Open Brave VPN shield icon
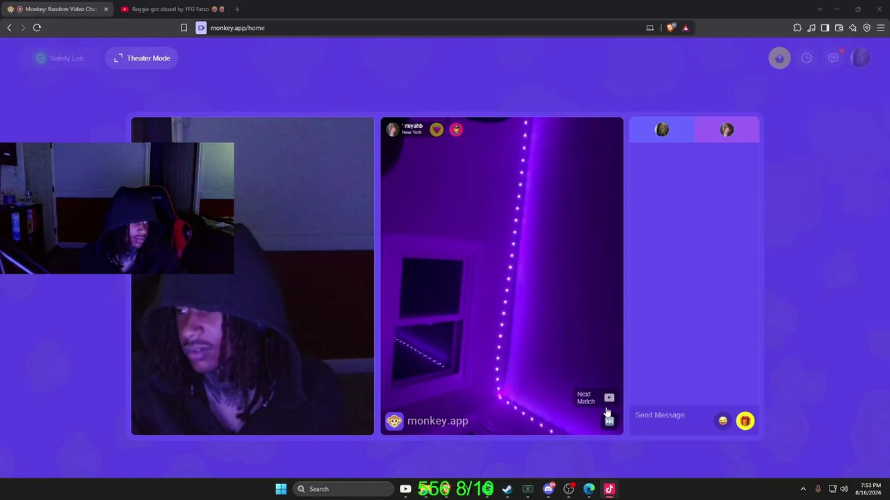 pyautogui.click(x=866, y=28)
